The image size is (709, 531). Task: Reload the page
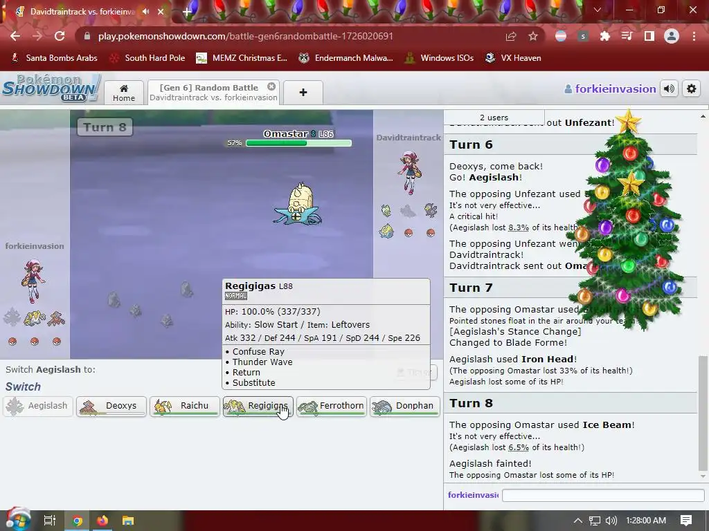pyautogui.click(x=60, y=36)
